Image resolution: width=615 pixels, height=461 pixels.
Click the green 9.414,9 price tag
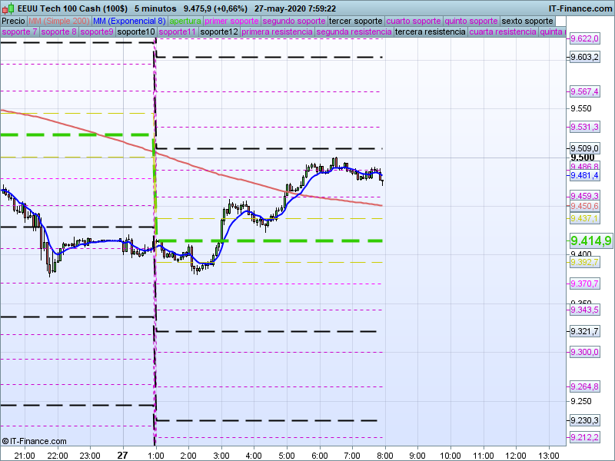(590, 240)
